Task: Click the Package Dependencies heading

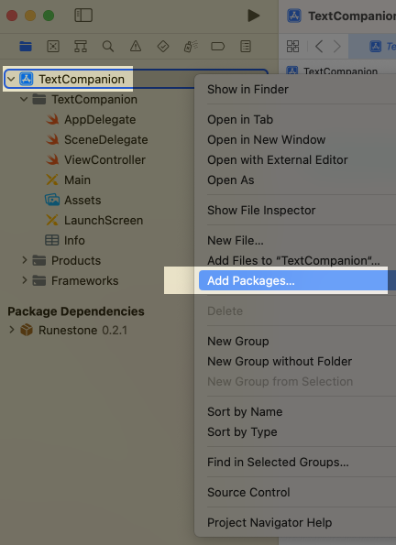Action: (x=76, y=311)
